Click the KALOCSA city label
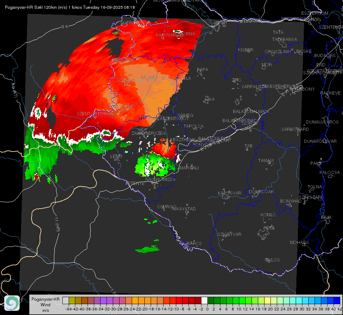Image resolution: width=343 pixels, height=315 pixels. point(330,173)
